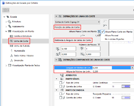Collapse Visualização em Planta node
Image resolution: width=134 pixels, height=106 pixels.
[6, 31]
